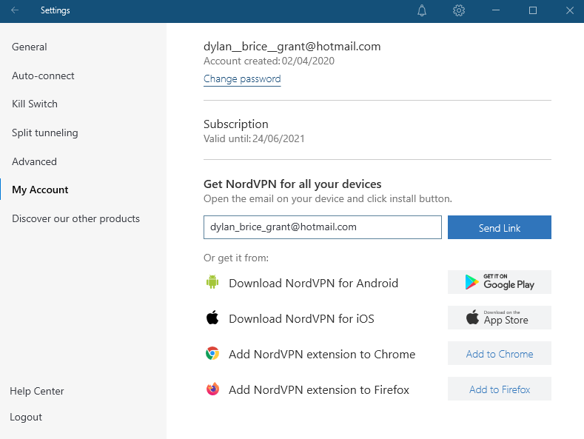
Task: Focus the email address input field
Action: (323, 227)
